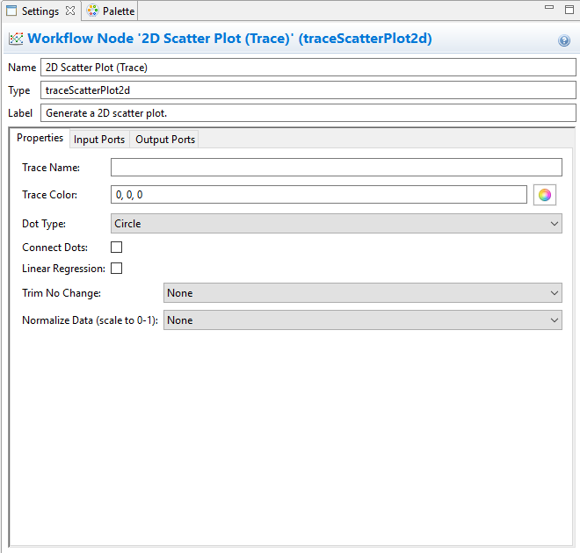The image size is (580, 553).
Task: Maximize the Settings view
Action: [x=569, y=10]
